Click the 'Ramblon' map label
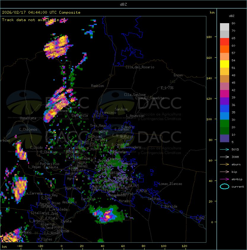Screen dimensions: 247x250 97,86
